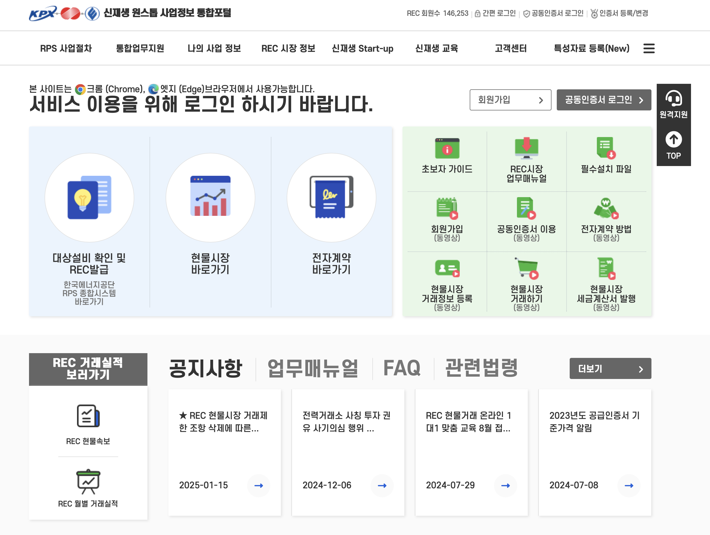The height and width of the screenshot is (535, 710).
Task: Open the REC시장 업무매뉴얼 download icon
Action: (526, 148)
